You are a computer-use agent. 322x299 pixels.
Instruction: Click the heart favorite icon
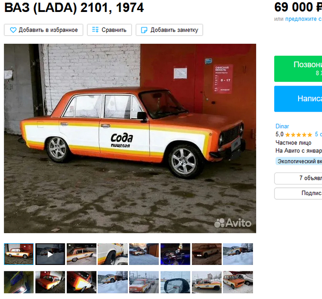coord(13,30)
